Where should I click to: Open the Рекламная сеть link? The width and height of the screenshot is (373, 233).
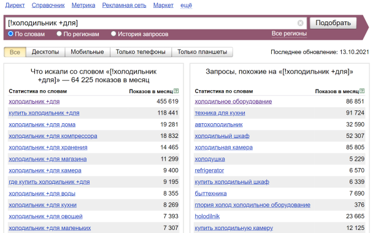(124, 6)
